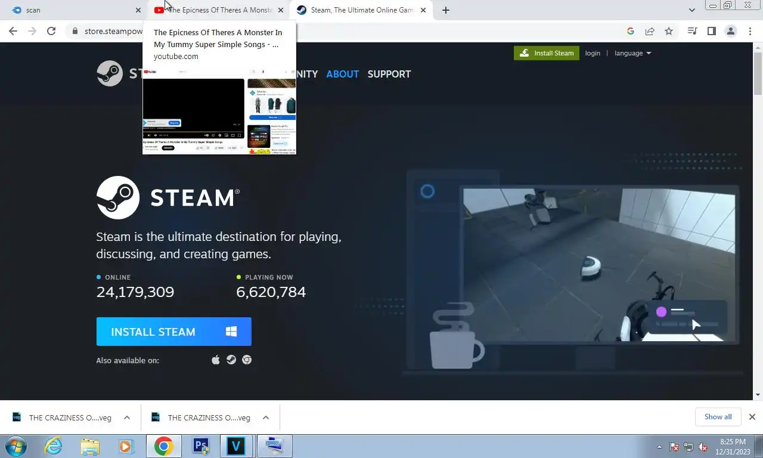Viewport: 763px width, 458px height.
Task: Open Windows Media Player from taskbar
Action: tap(126, 446)
